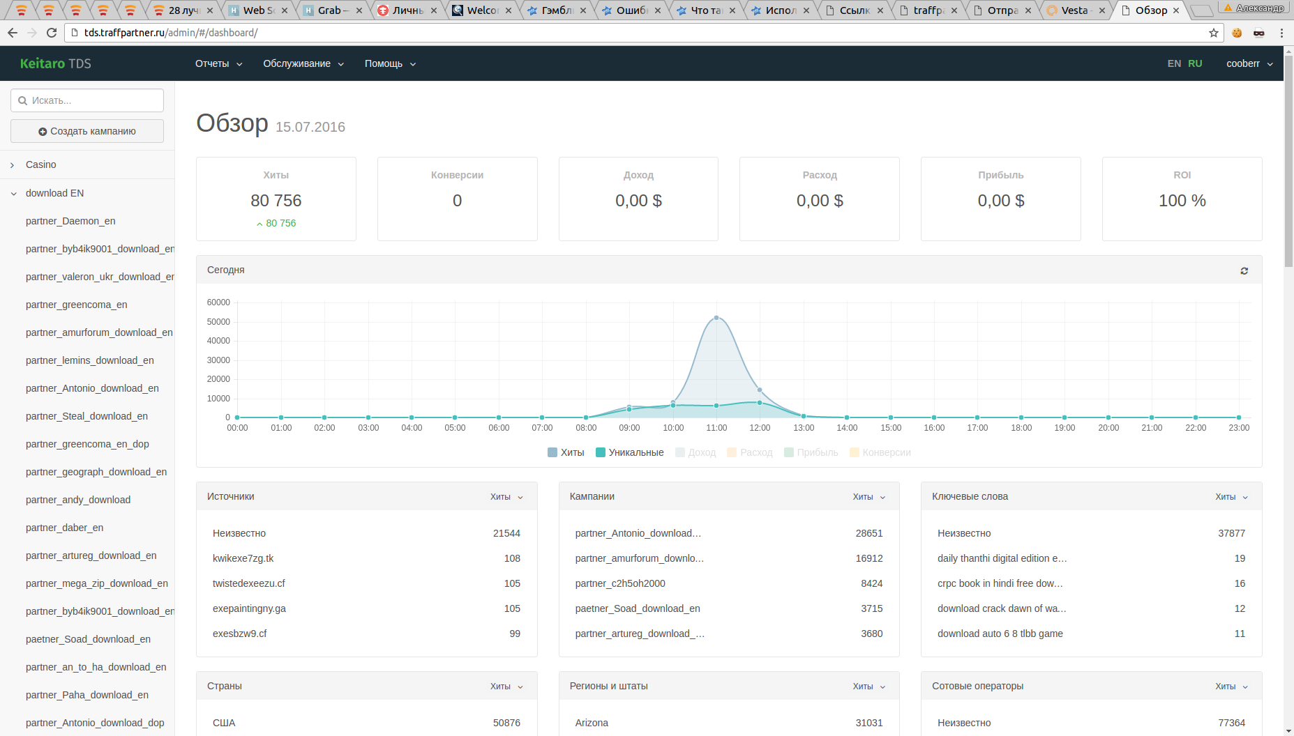The width and height of the screenshot is (1294, 736).
Task: Toggle Конверсии series in chart legend
Action: click(x=880, y=452)
